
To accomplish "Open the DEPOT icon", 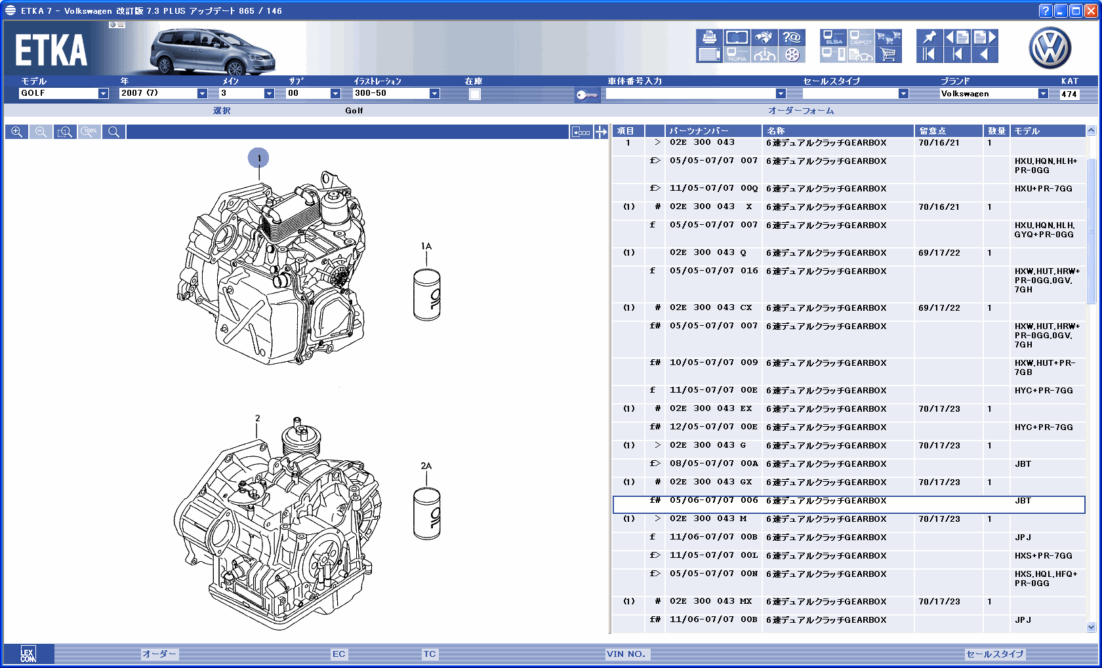I will point(861,37).
